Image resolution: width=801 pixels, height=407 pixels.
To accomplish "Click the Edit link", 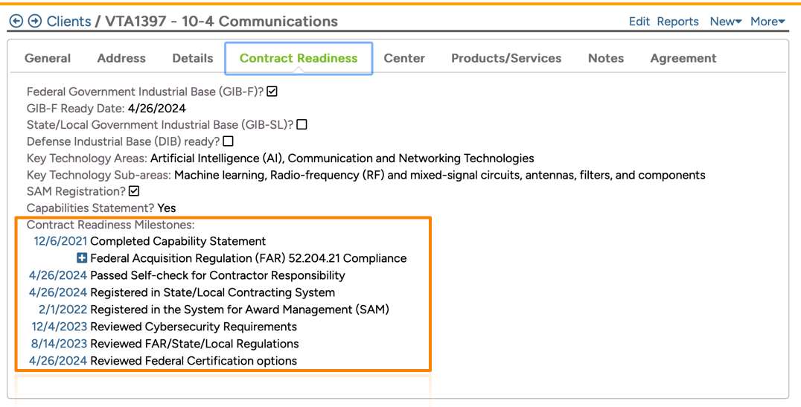I will [639, 22].
